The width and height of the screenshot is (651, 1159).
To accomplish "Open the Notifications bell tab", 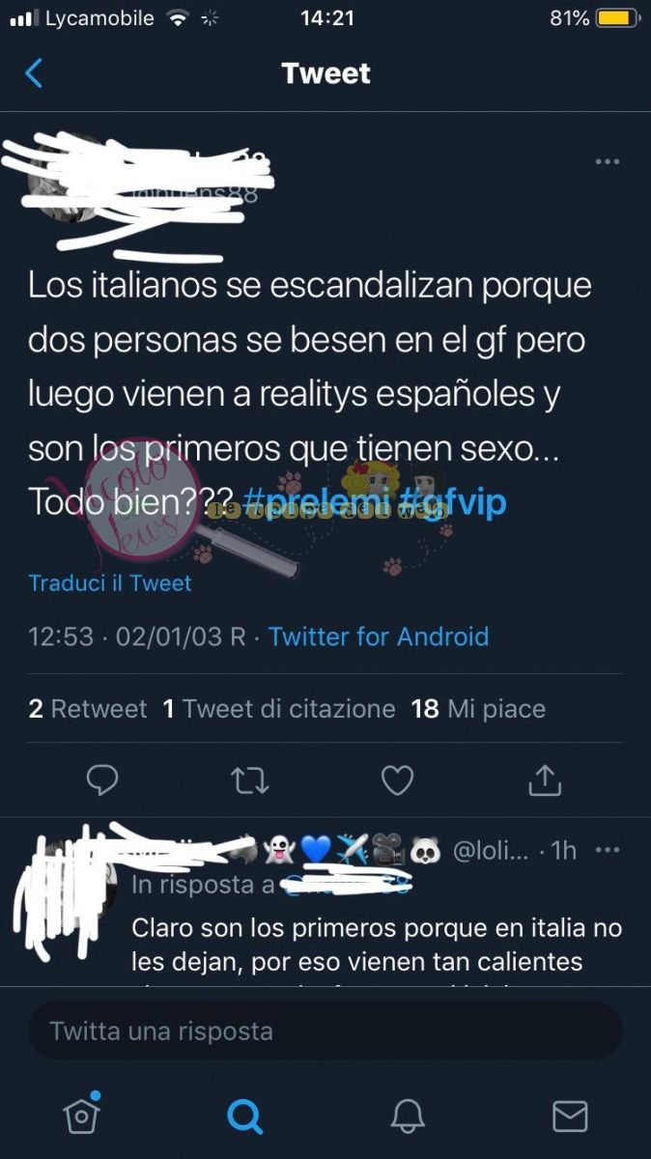I will (x=408, y=1117).
